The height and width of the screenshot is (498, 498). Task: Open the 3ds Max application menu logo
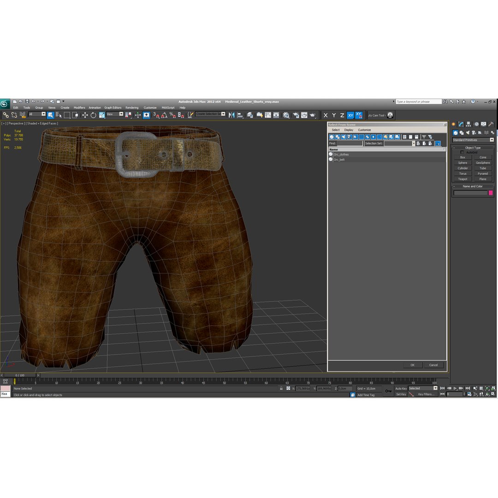pyautogui.click(x=5, y=104)
